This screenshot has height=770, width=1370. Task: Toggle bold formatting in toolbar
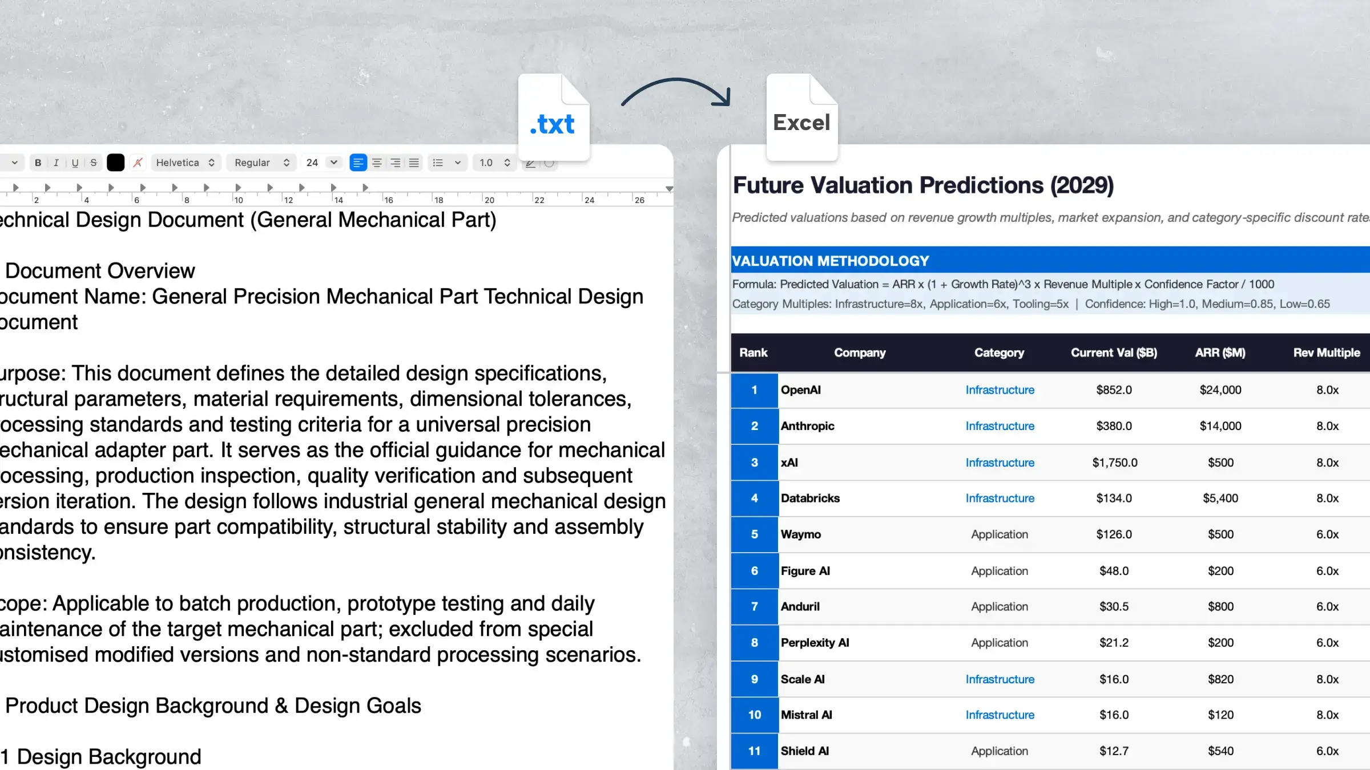click(38, 163)
